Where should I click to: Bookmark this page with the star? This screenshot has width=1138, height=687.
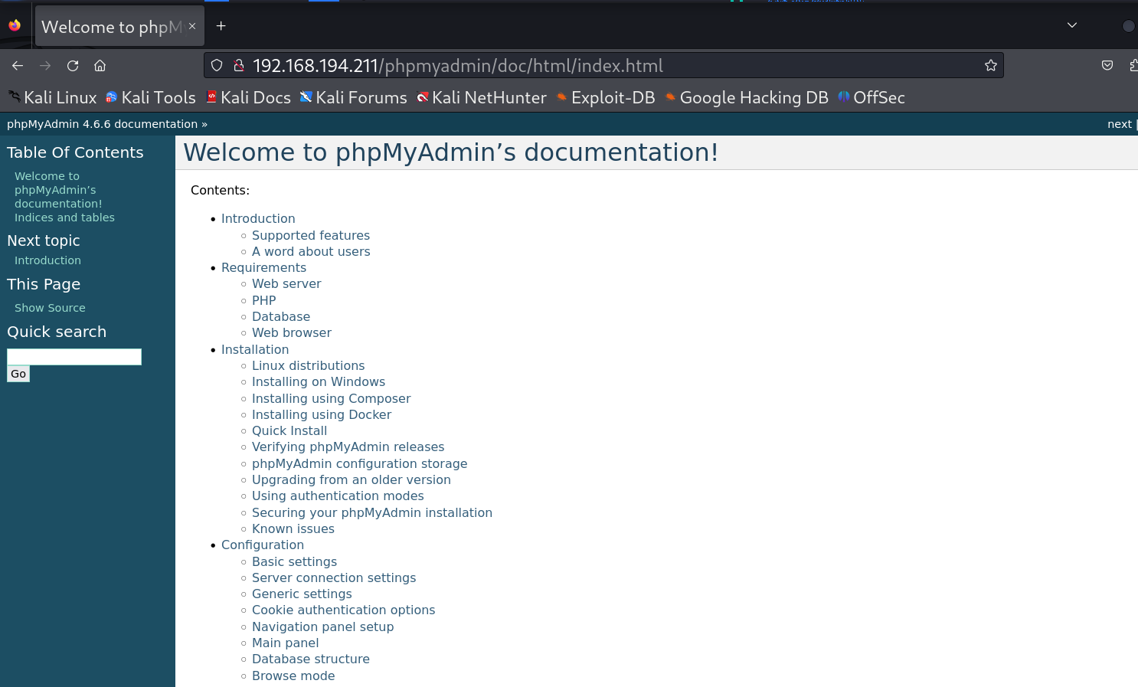point(991,66)
